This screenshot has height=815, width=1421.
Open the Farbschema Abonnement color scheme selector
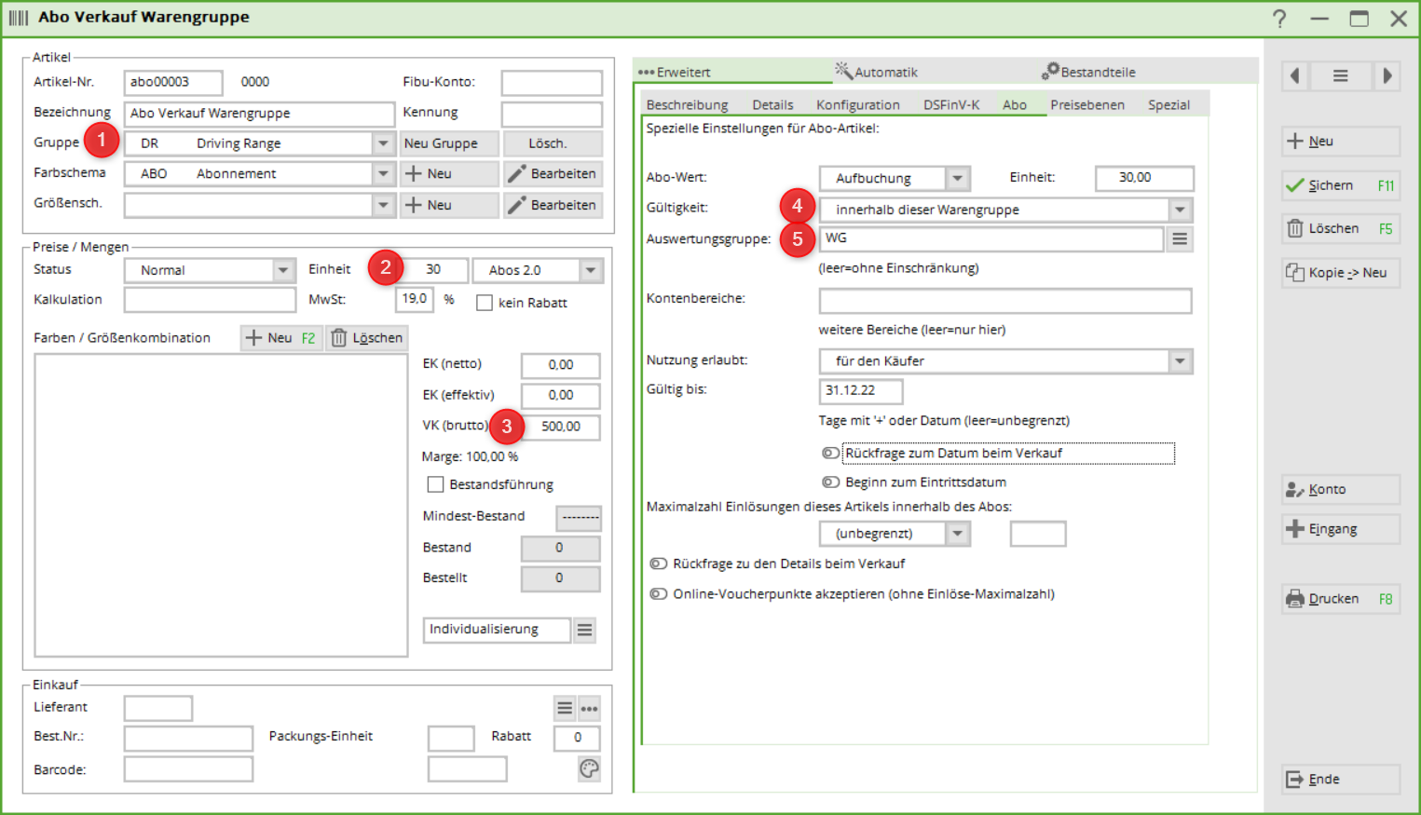click(383, 174)
